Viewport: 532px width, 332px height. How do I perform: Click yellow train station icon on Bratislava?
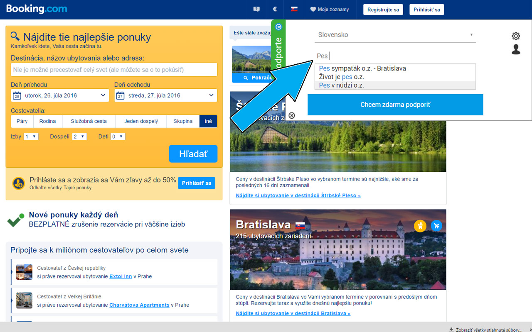(x=420, y=226)
